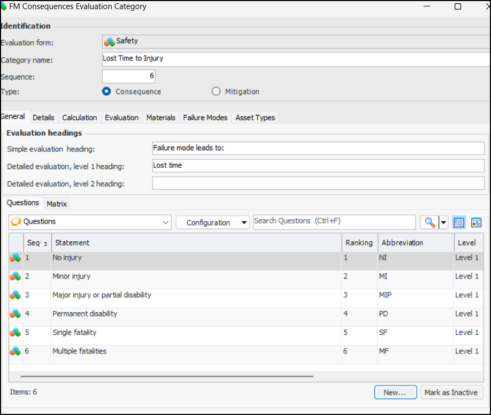This screenshot has height=415, width=491.
Task: Click the icon for Single fatality row
Action: coord(16,333)
